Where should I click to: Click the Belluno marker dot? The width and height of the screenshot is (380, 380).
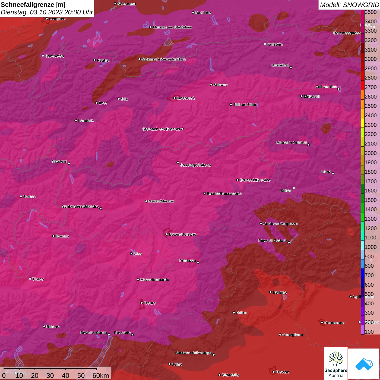click(x=271, y=292)
